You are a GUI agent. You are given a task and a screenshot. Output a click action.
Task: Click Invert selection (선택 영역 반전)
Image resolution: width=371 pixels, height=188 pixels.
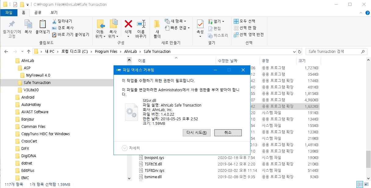[x=249, y=34]
